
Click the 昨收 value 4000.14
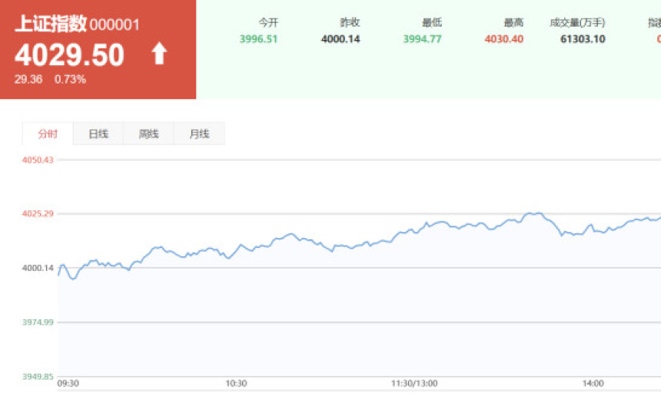point(340,39)
